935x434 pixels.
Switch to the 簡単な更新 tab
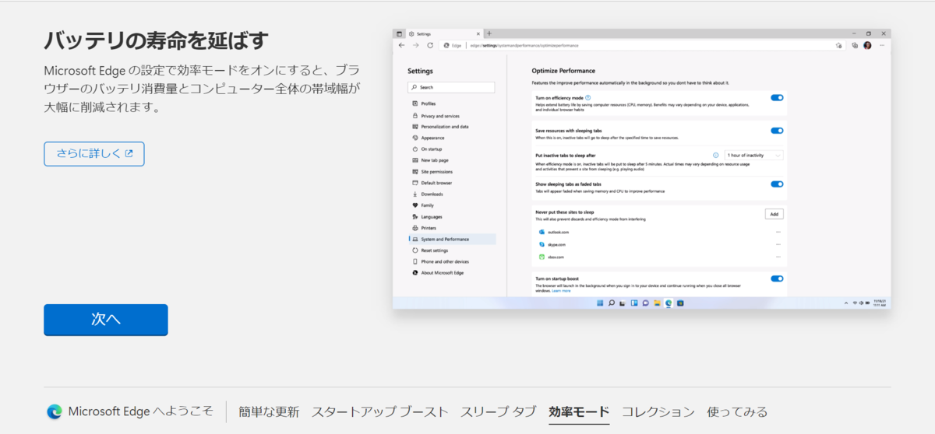pyautogui.click(x=269, y=411)
